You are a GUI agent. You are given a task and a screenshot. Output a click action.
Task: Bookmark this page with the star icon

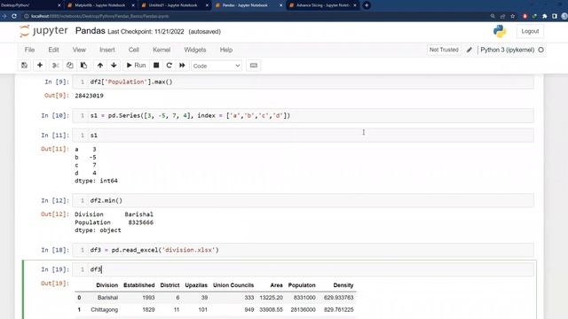pyautogui.click(x=513, y=16)
